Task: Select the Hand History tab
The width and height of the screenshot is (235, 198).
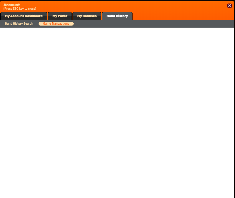Action: 117,16
